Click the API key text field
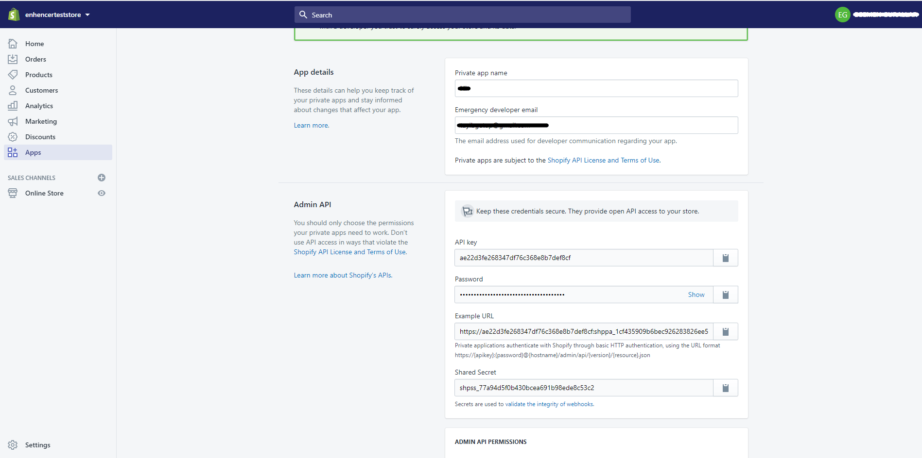The width and height of the screenshot is (922, 458). coord(584,258)
